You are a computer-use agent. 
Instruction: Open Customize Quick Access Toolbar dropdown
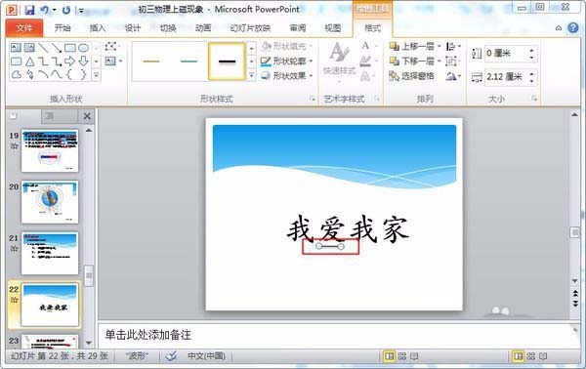[x=81, y=11]
